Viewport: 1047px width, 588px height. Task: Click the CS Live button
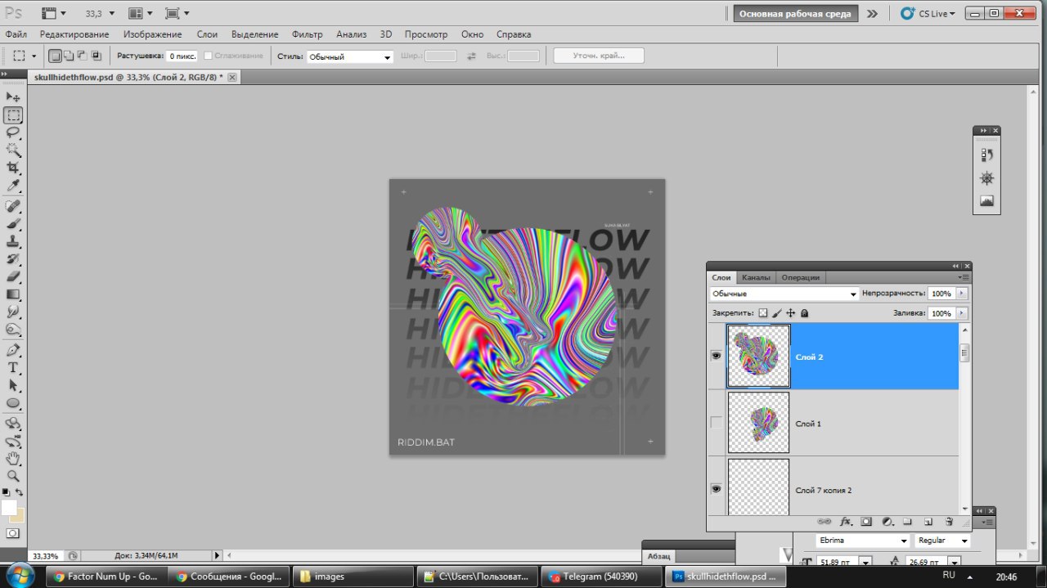(x=928, y=13)
